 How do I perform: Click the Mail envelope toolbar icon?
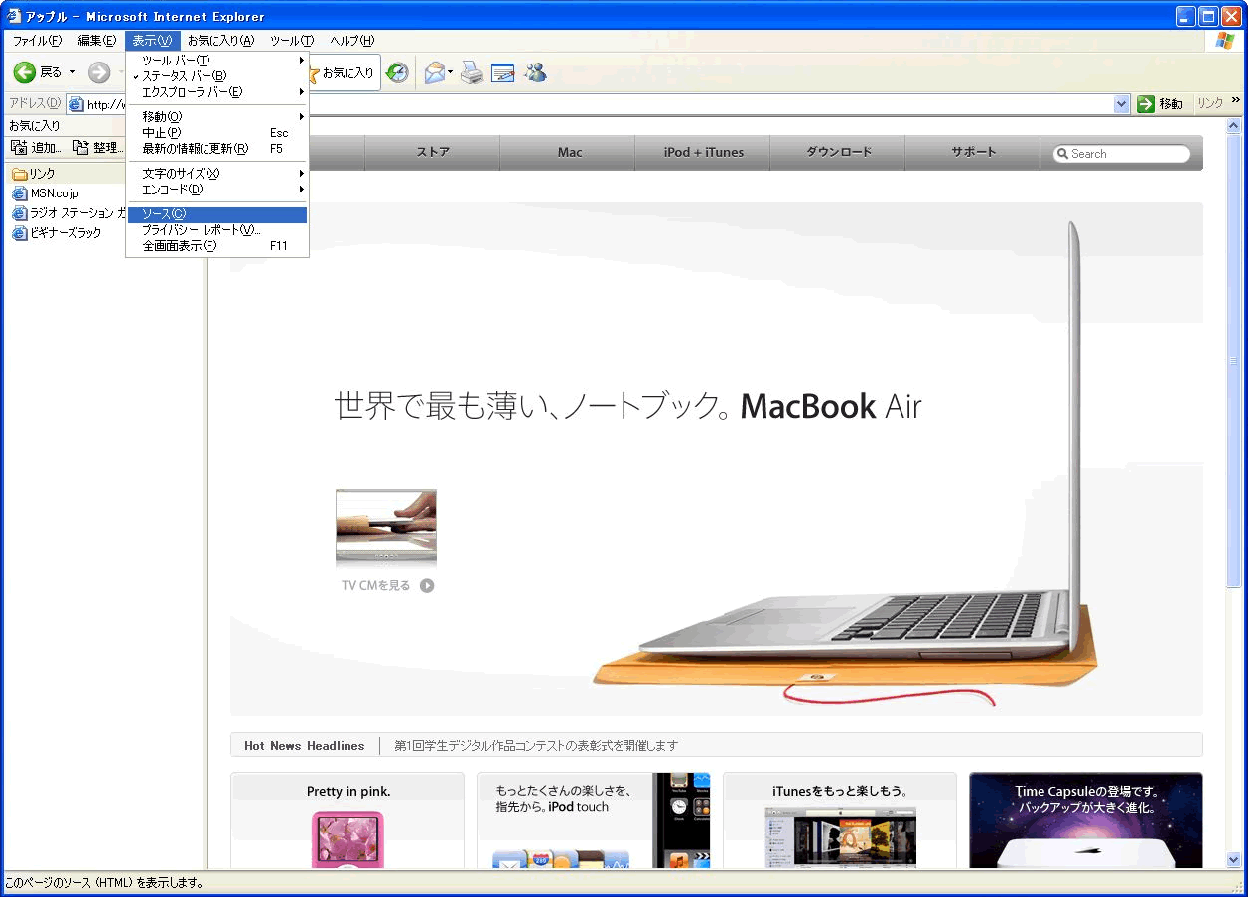click(434, 72)
